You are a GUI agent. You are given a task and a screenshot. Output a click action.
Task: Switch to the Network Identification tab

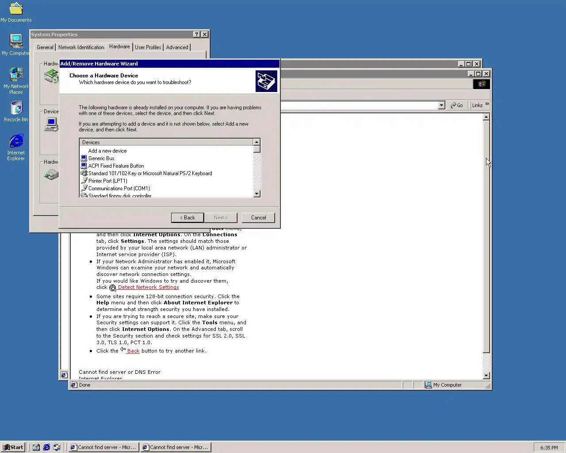pos(81,47)
